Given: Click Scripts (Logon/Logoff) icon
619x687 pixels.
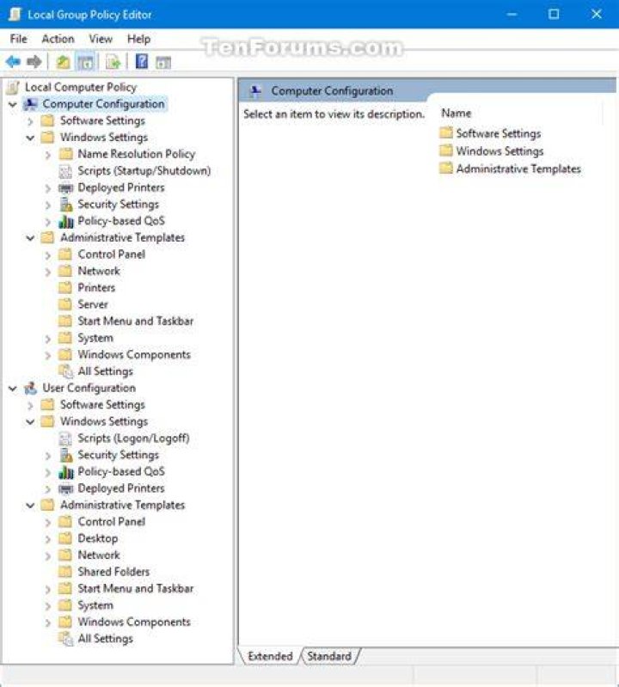Looking at the screenshot, I should (x=65, y=439).
